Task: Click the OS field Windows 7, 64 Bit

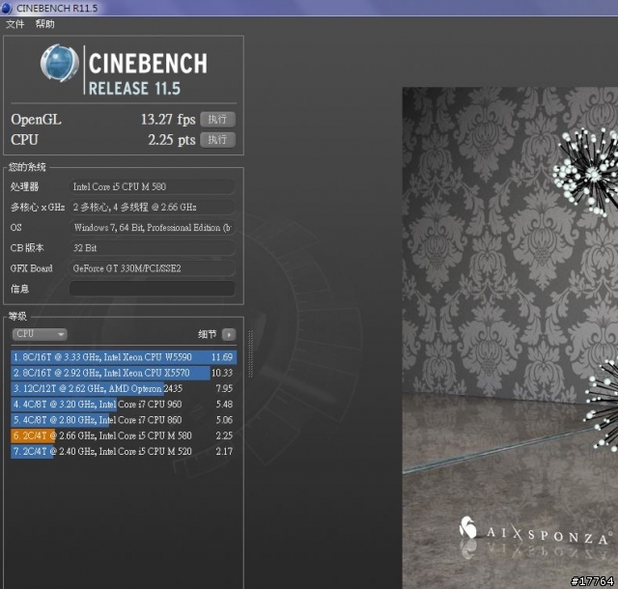Action: point(153,228)
